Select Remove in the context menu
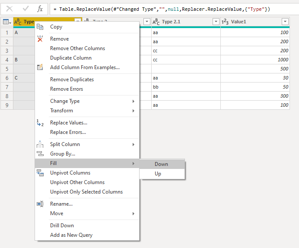The image size is (299, 248). click(x=87, y=39)
